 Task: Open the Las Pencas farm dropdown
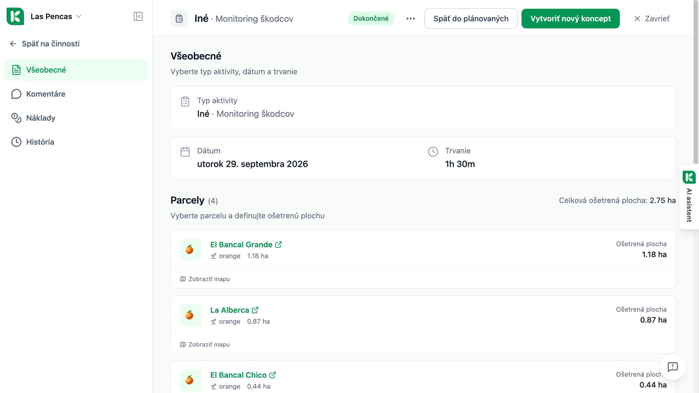click(x=56, y=16)
